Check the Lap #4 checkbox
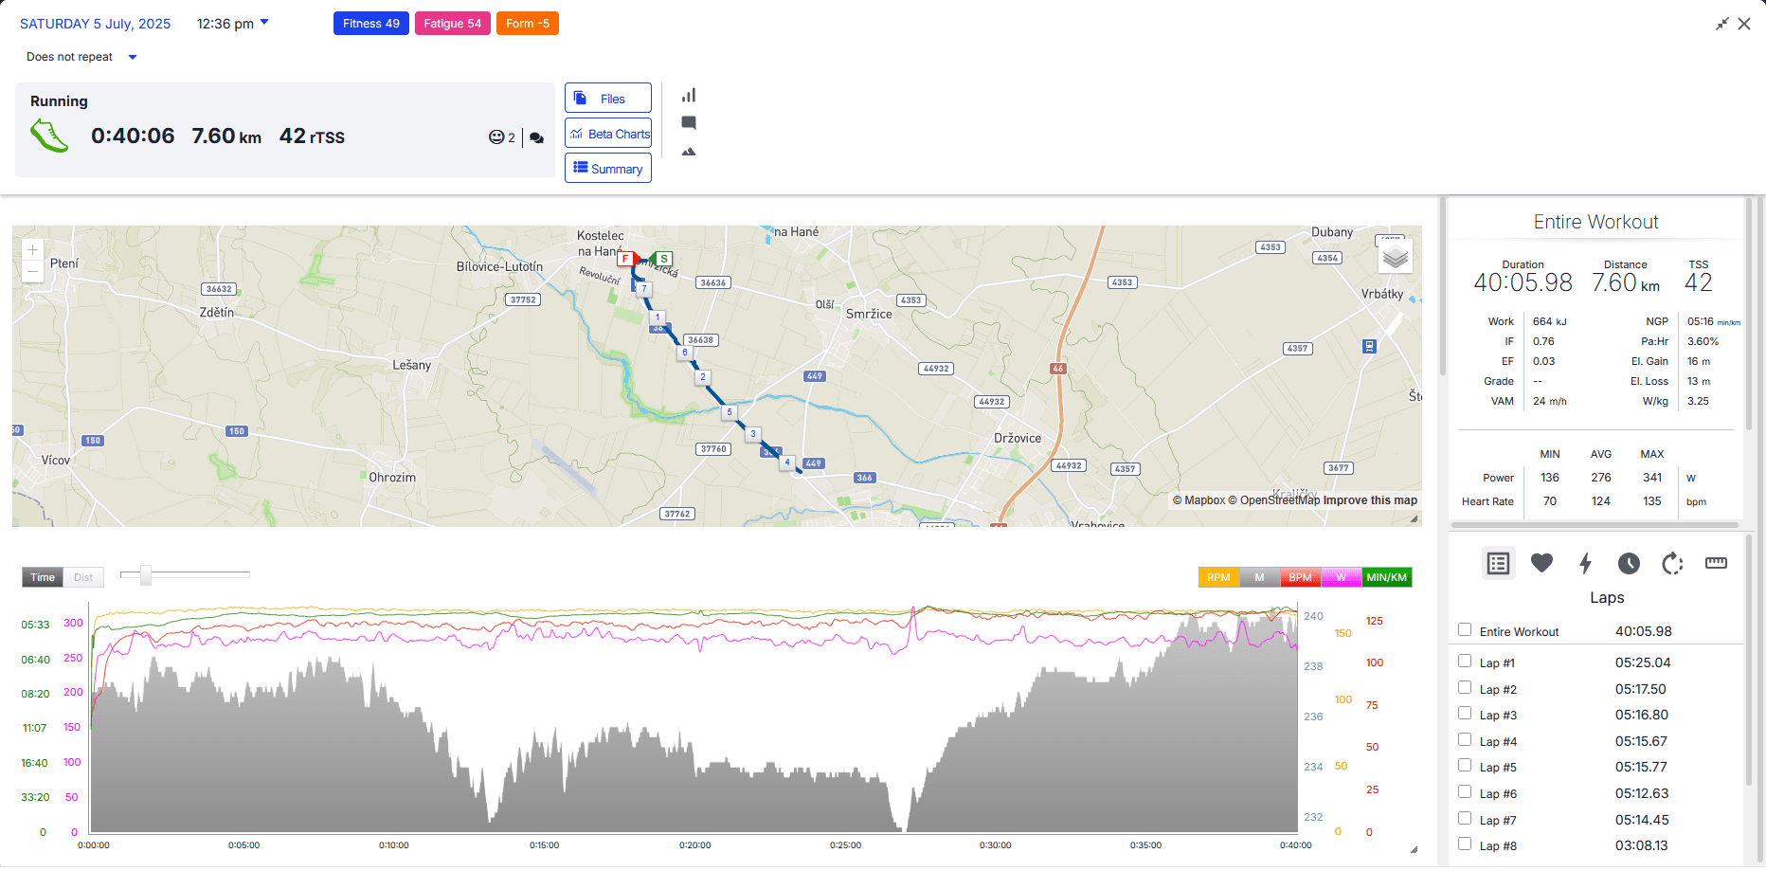 (1465, 739)
